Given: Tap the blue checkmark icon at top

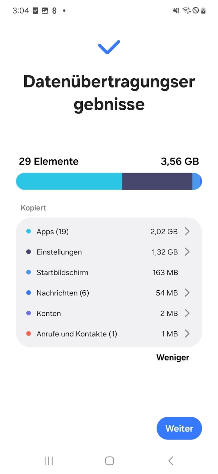Looking at the screenshot, I should [x=109, y=47].
